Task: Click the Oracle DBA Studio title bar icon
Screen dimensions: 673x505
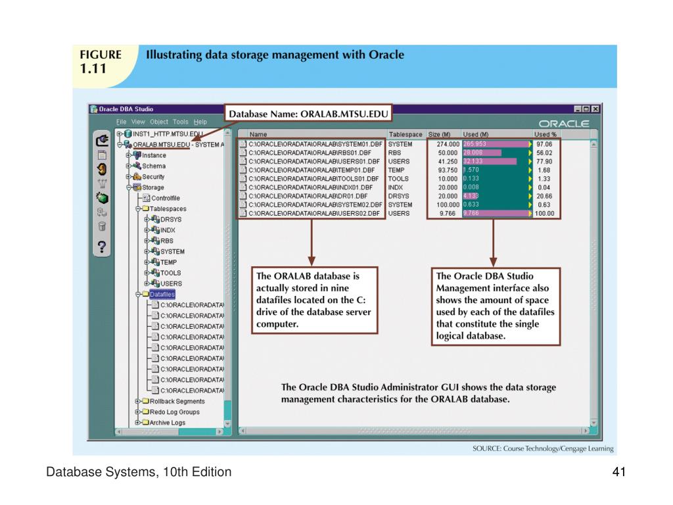Action: coord(94,109)
